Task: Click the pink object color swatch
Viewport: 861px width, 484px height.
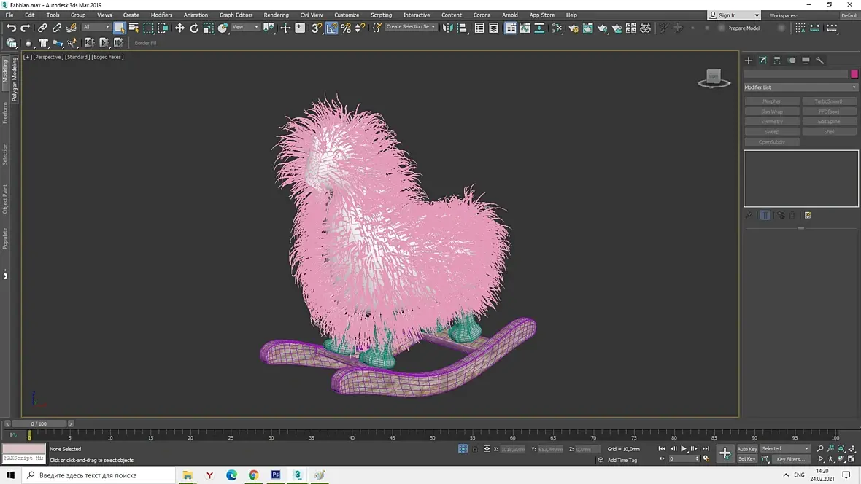Action: tap(854, 74)
